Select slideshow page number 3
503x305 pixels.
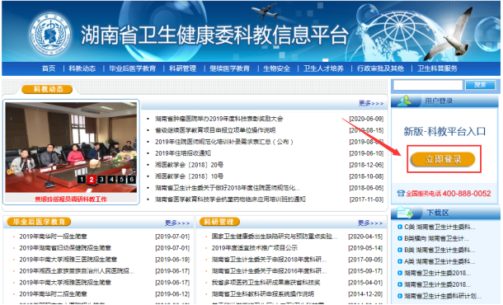tap(101, 179)
